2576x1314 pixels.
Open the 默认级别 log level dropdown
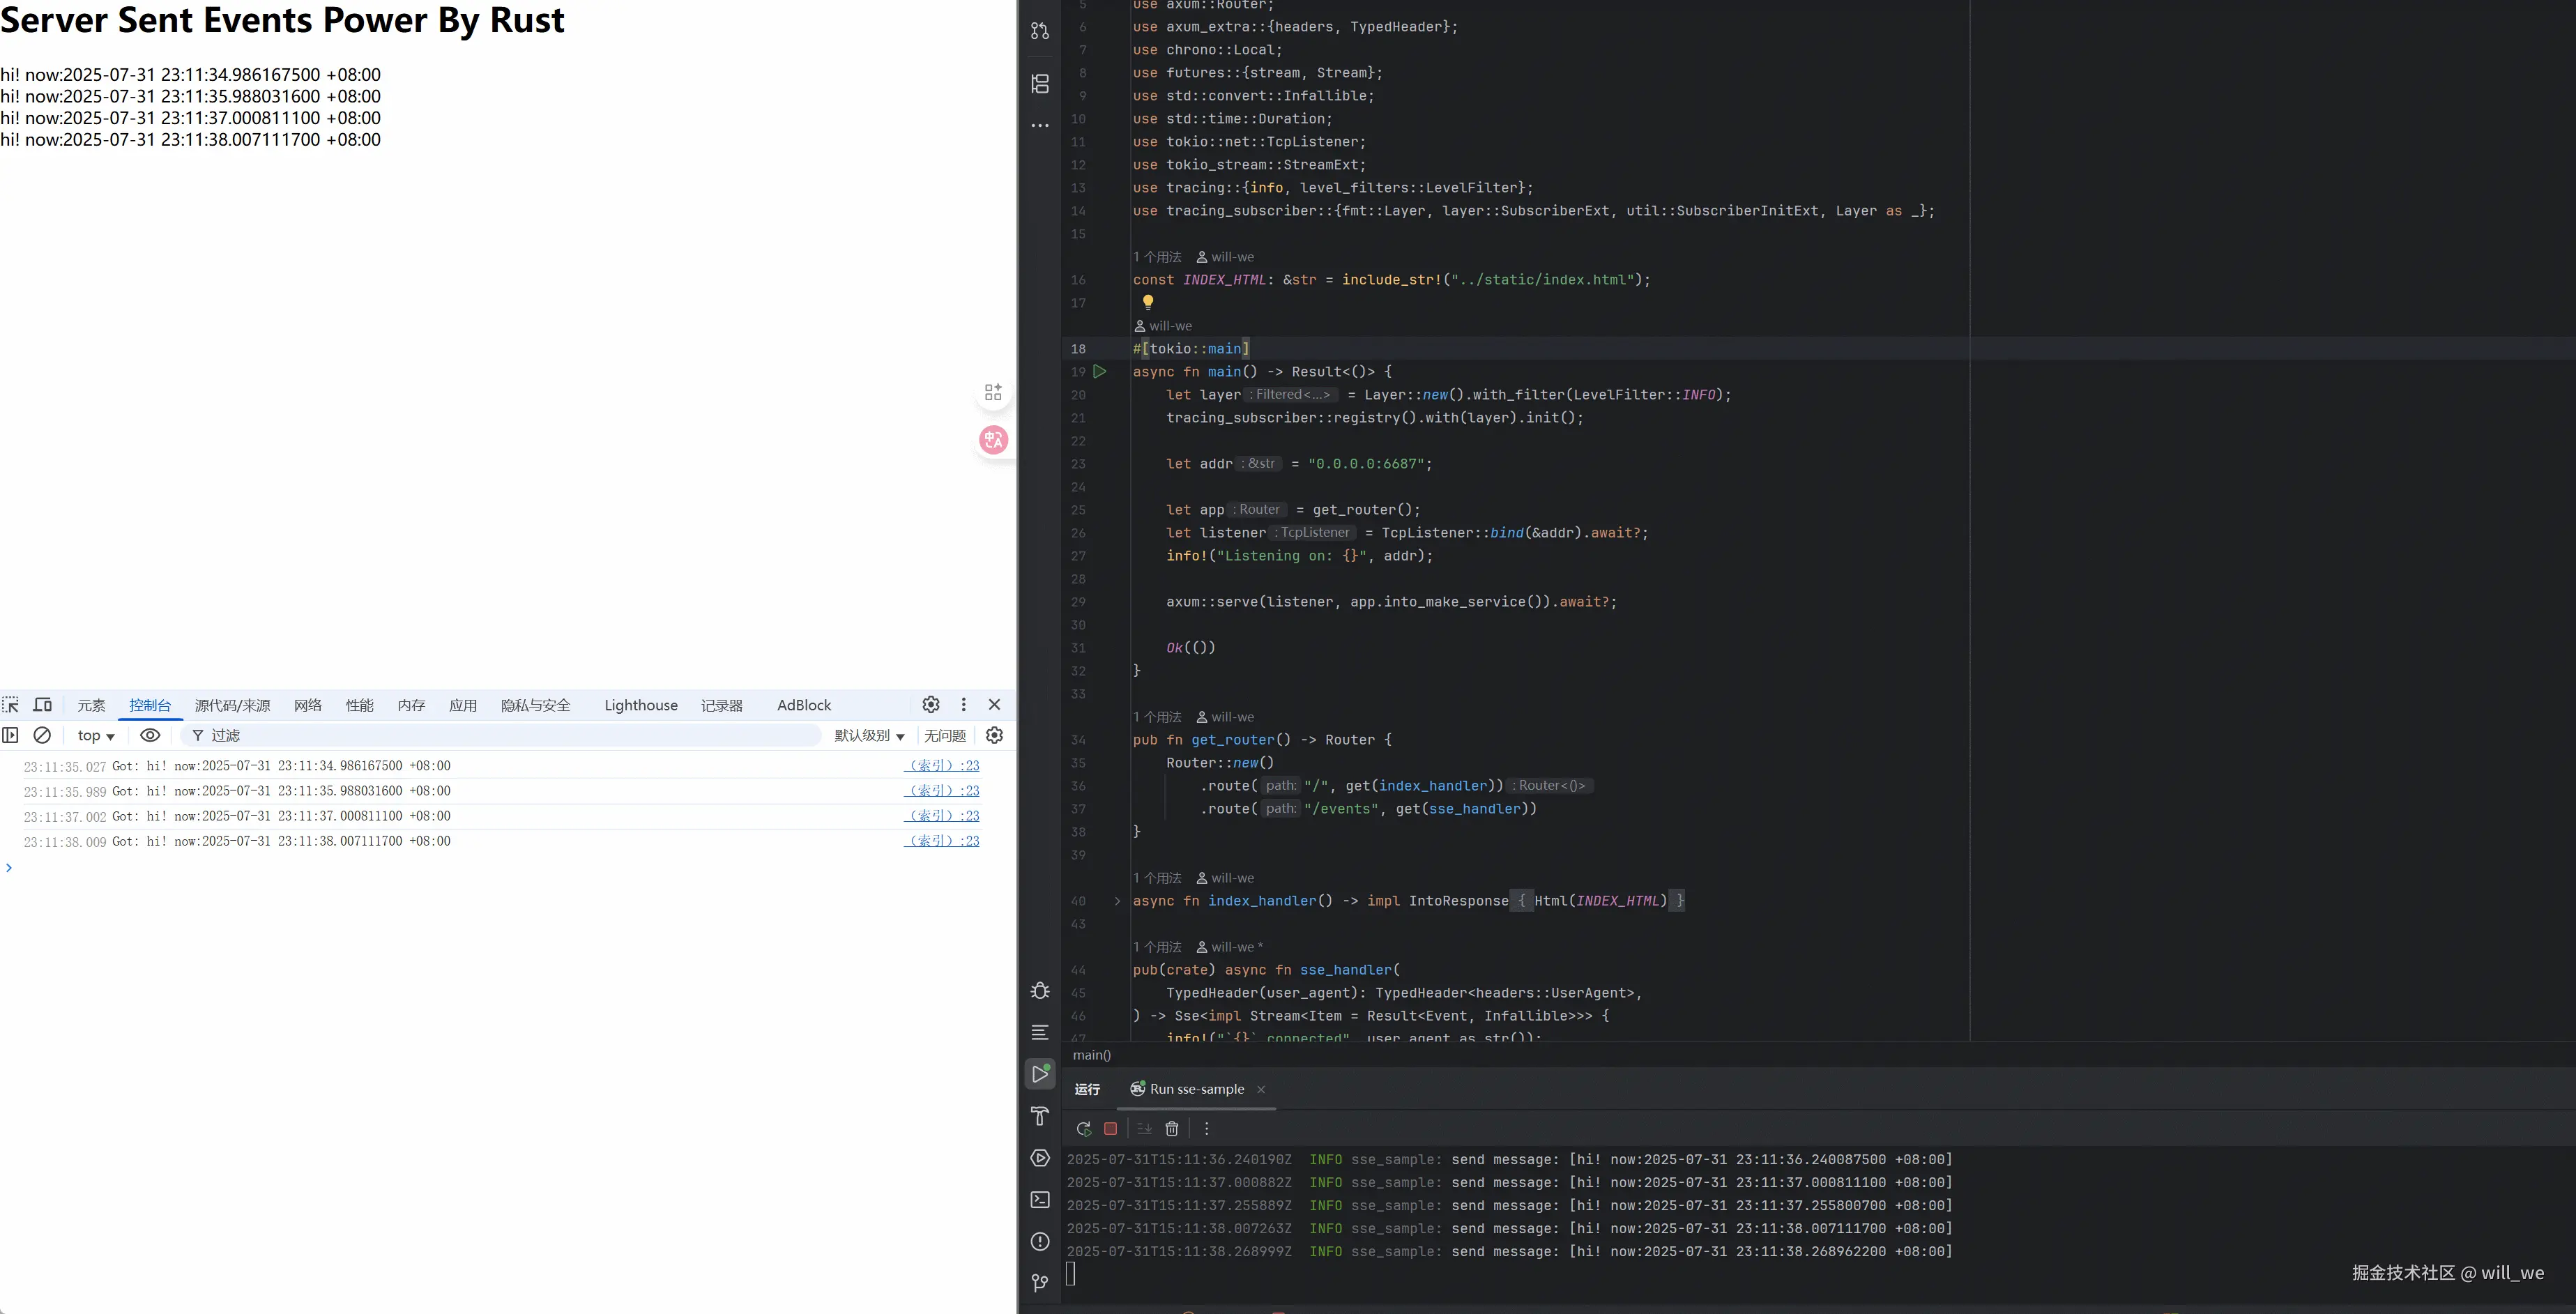[x=869, y=736]
